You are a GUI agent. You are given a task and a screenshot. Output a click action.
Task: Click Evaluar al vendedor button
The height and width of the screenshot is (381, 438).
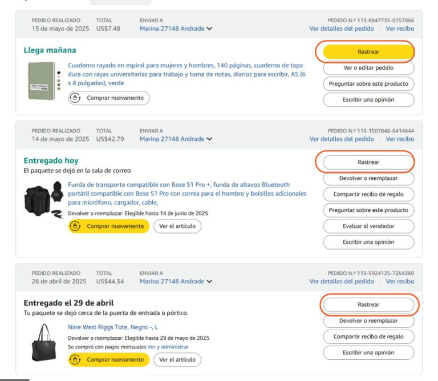368,226
